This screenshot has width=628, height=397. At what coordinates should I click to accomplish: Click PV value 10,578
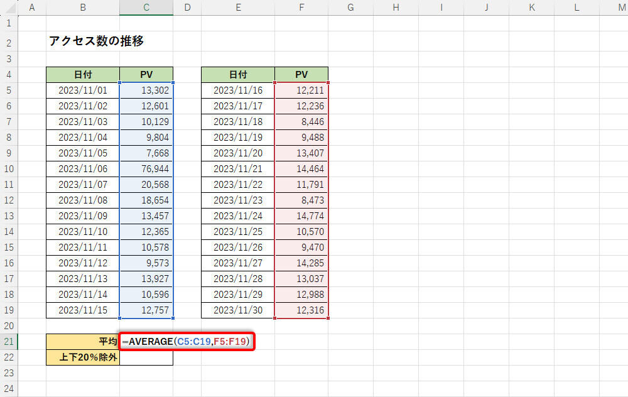146,247
